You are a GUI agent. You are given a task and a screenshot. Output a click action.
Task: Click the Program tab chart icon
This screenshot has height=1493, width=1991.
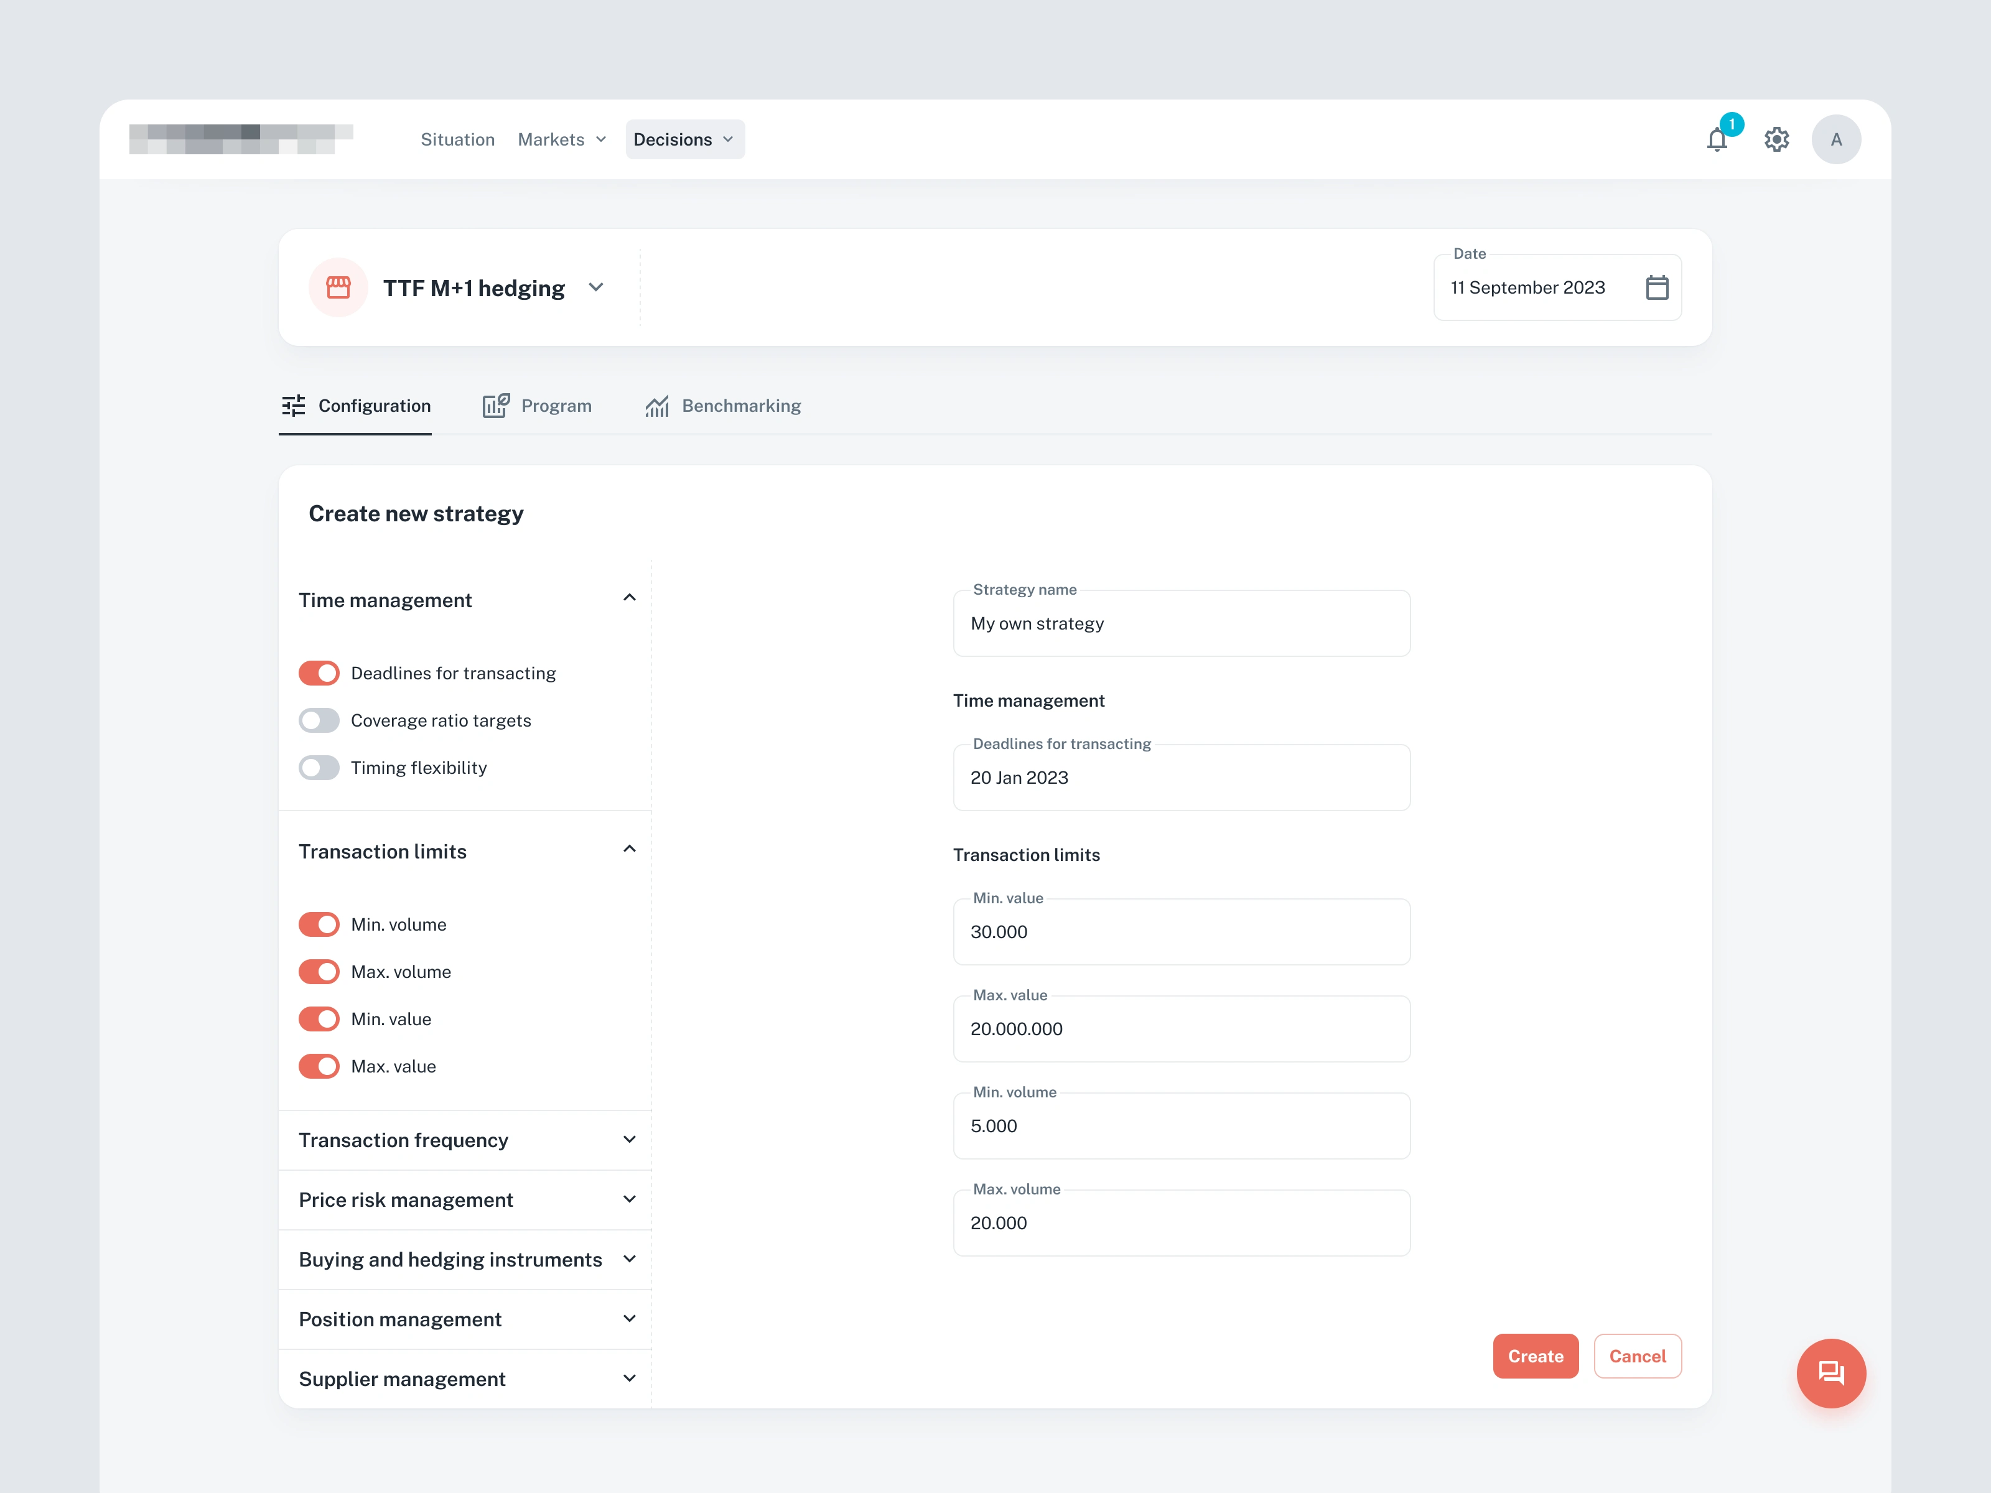click(x=495, y=406)
